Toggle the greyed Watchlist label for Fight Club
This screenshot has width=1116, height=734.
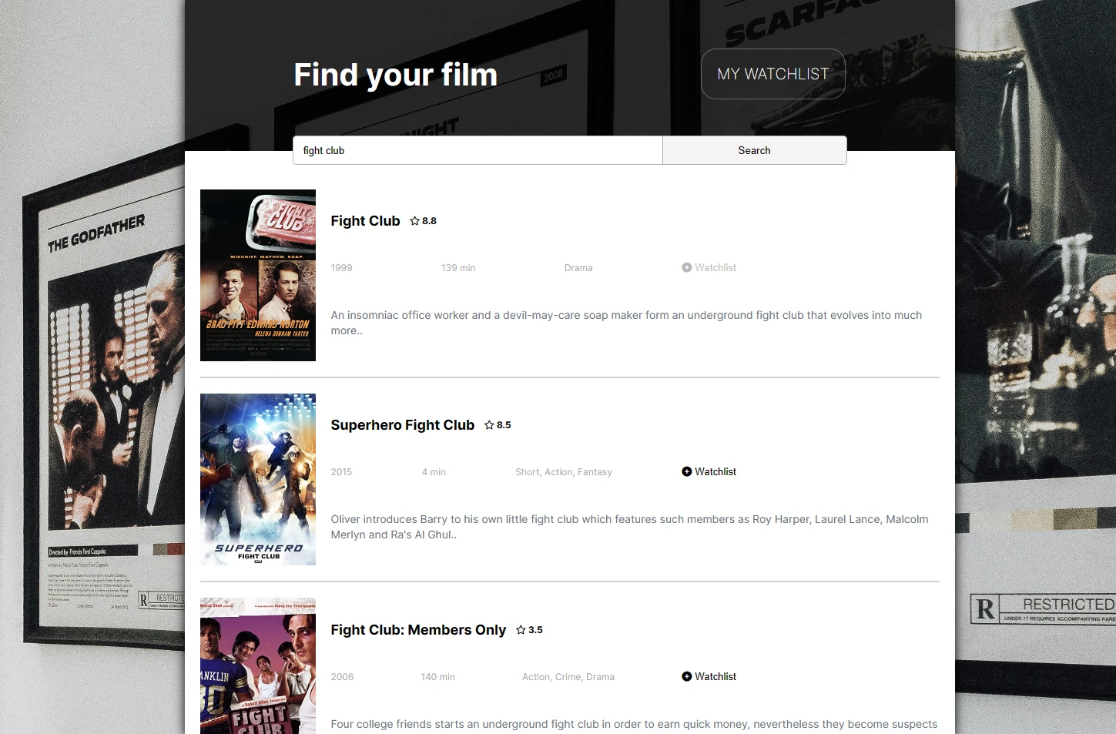point(716,267)
